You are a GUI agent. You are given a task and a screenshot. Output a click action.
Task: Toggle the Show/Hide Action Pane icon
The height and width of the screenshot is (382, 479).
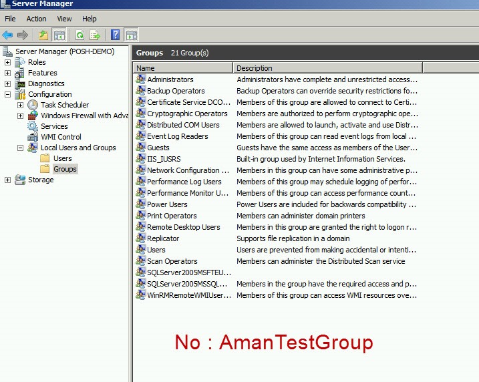pos(131,35)
